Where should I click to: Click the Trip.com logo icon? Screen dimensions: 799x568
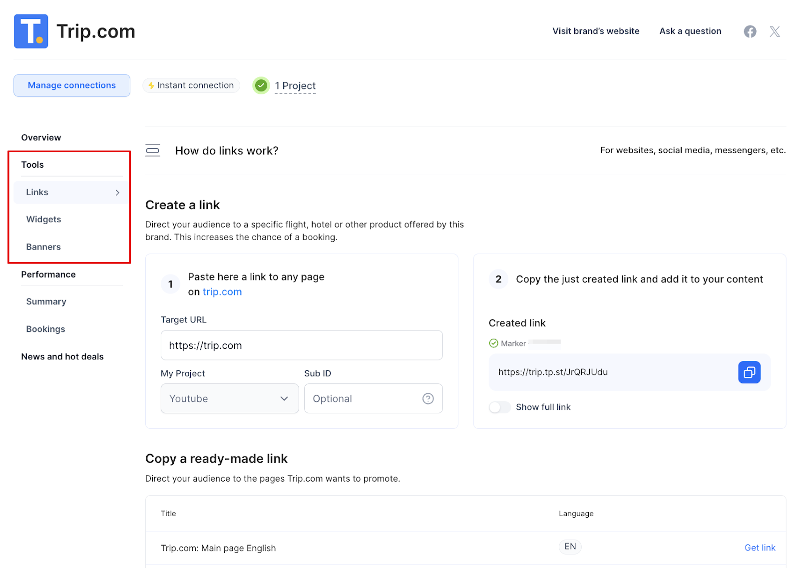31,31
